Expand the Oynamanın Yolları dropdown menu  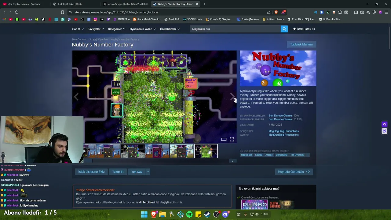pyautogui.click(x=143, y=29)
